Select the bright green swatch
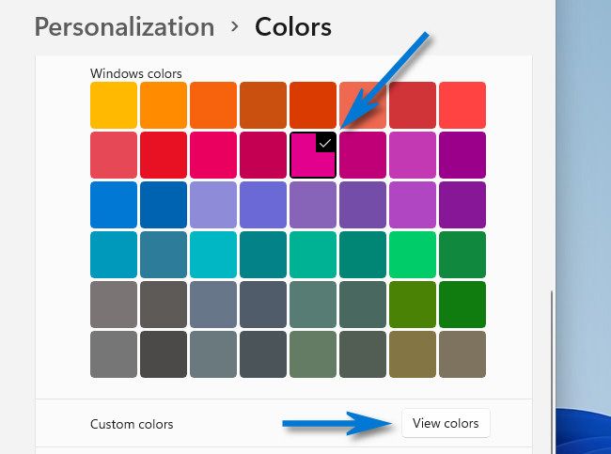This screenshot has width=611, height=454. click(x=413, y=255)
